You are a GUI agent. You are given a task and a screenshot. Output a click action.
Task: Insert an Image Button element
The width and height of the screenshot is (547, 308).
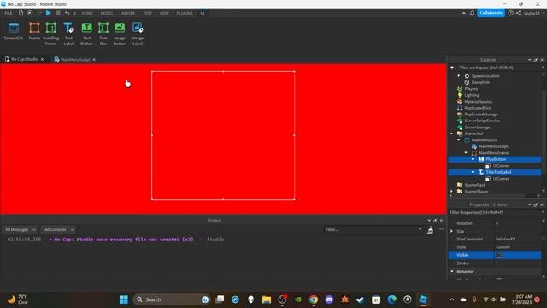[x=120, y=34]
